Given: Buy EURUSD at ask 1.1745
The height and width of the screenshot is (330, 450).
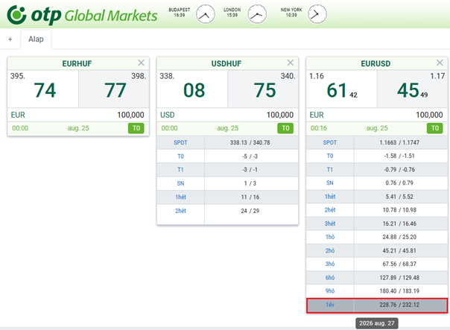Looking at the screenshot, I should pos(413,89).
